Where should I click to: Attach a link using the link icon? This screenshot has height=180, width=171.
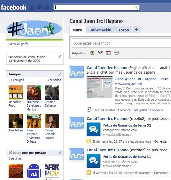click(116, 53)
